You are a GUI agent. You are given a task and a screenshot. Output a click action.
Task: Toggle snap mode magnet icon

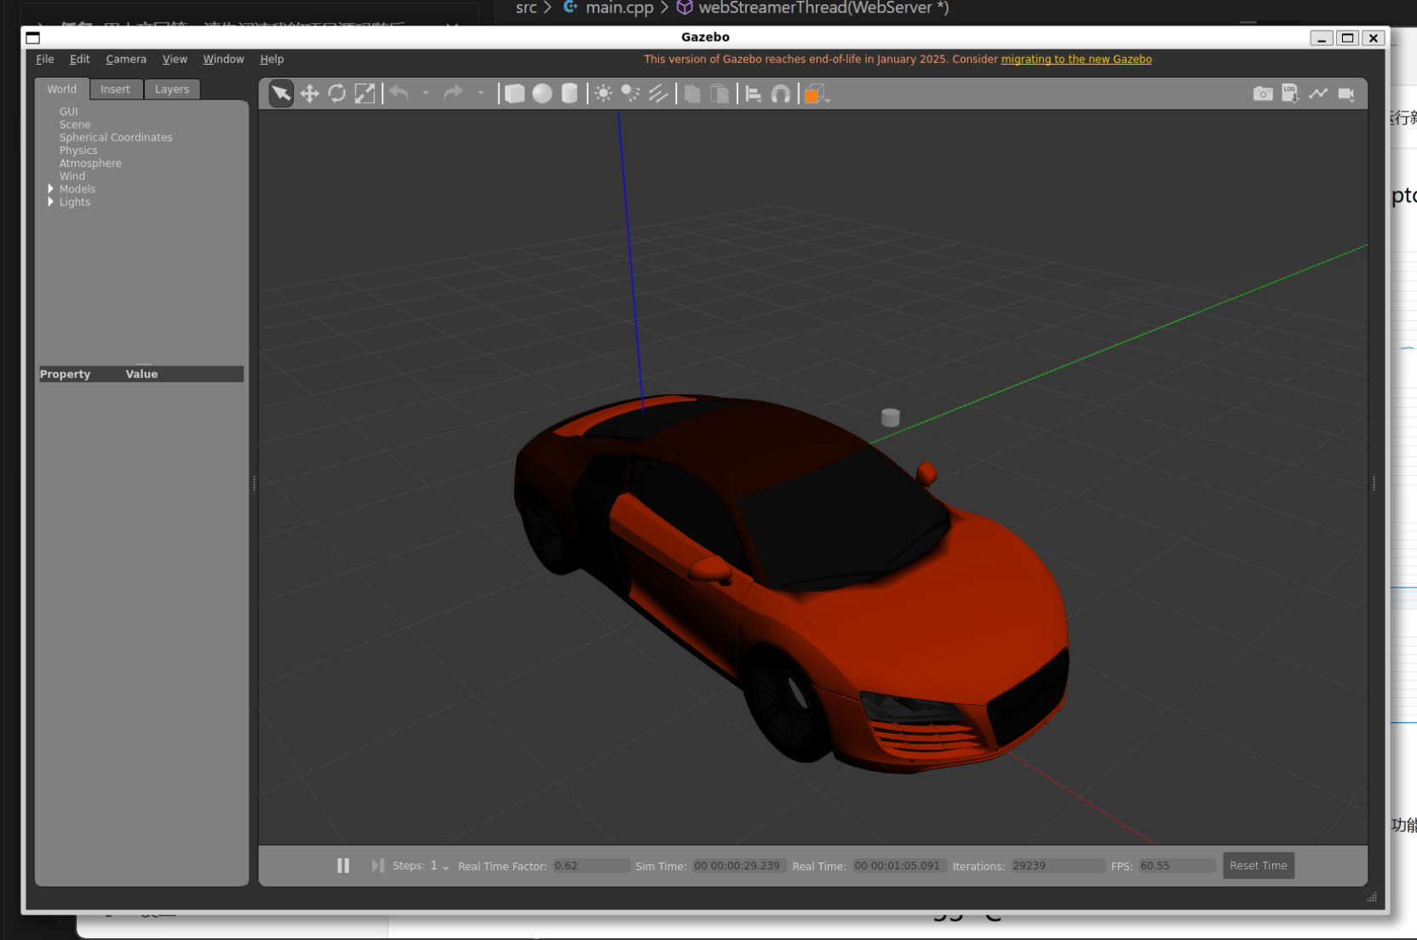(x=780, y=94)
